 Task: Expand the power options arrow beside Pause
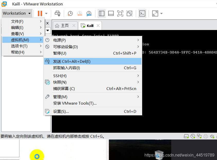click(46, 14)
